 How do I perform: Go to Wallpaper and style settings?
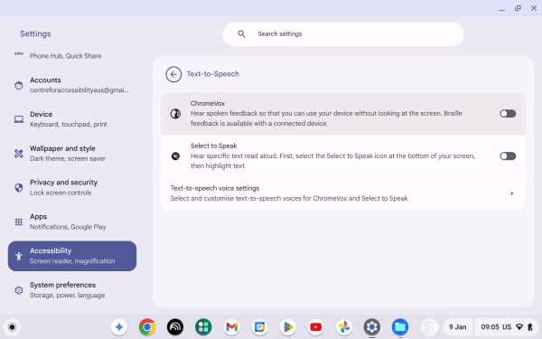72,154
